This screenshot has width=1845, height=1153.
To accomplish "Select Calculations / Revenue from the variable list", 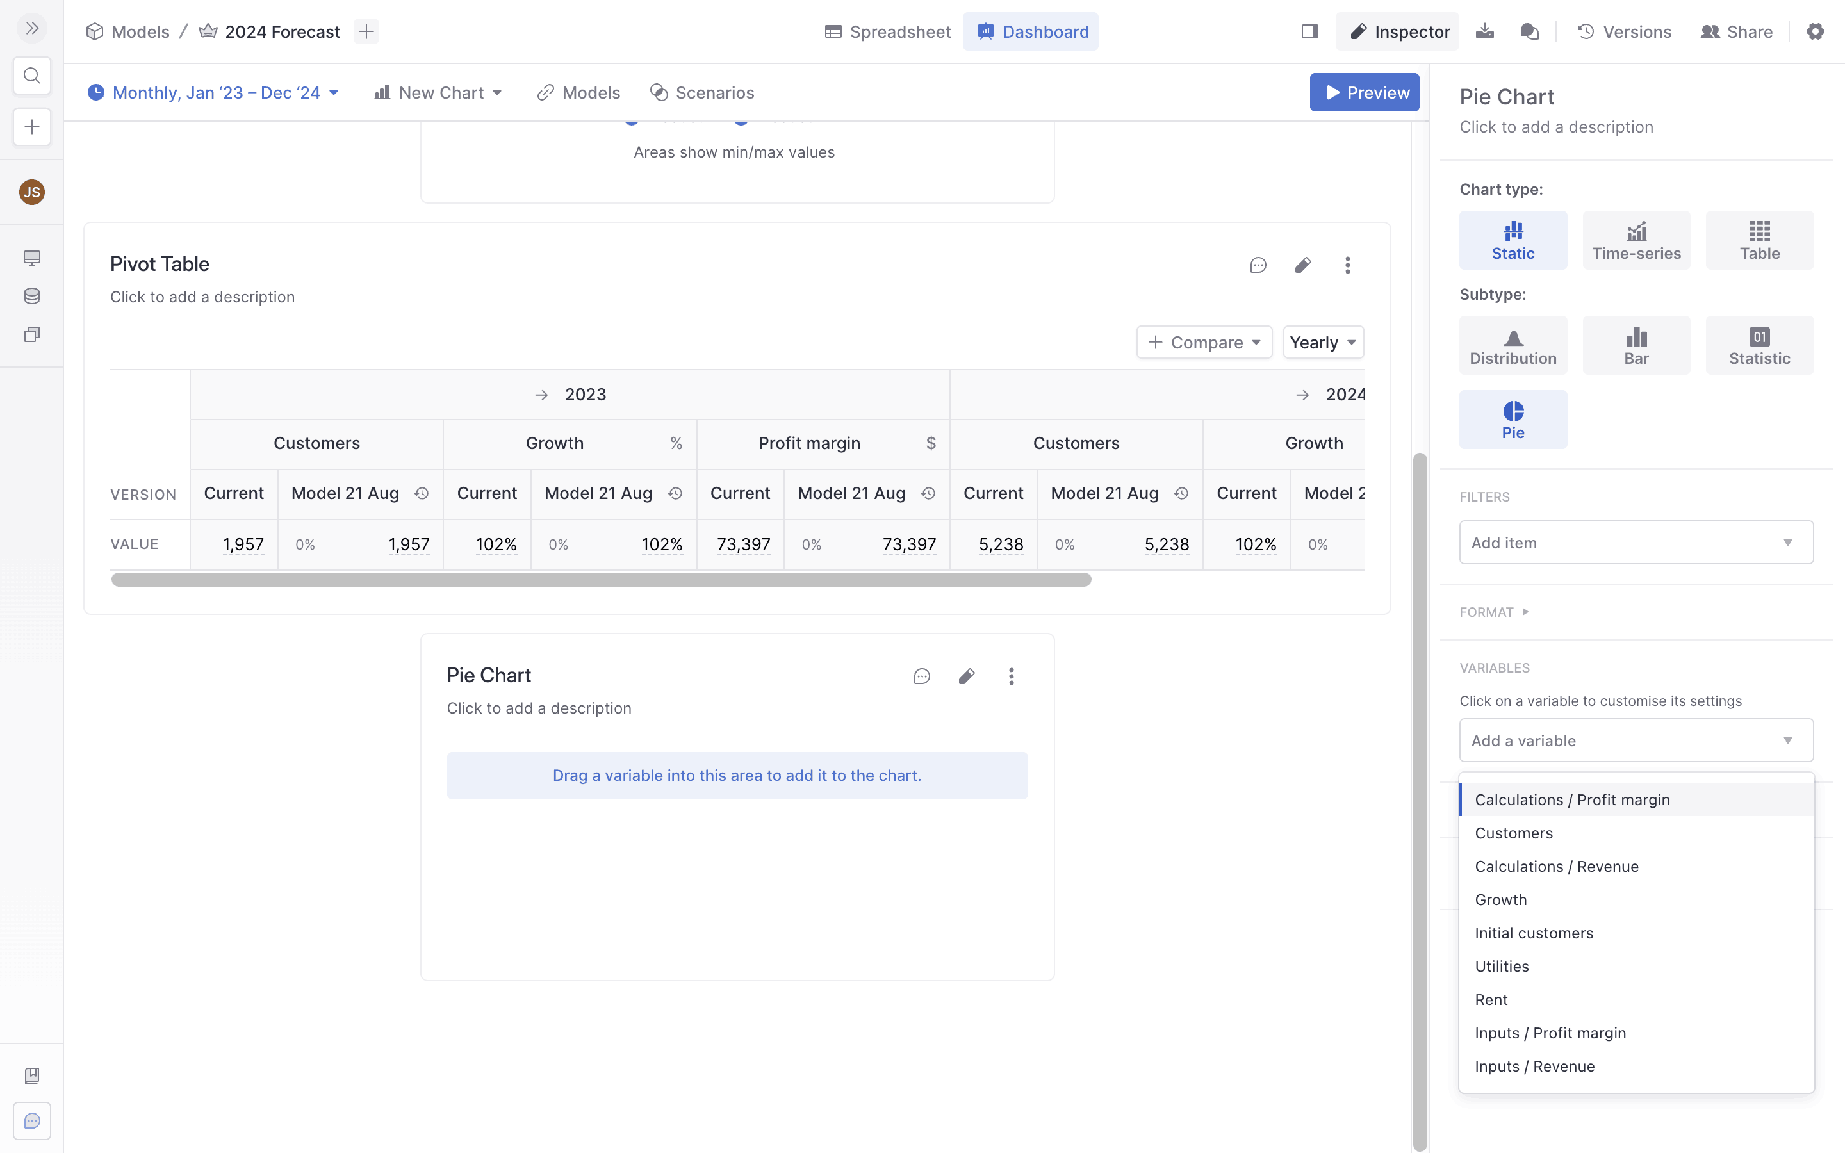I will click(x=1636, y=866).
